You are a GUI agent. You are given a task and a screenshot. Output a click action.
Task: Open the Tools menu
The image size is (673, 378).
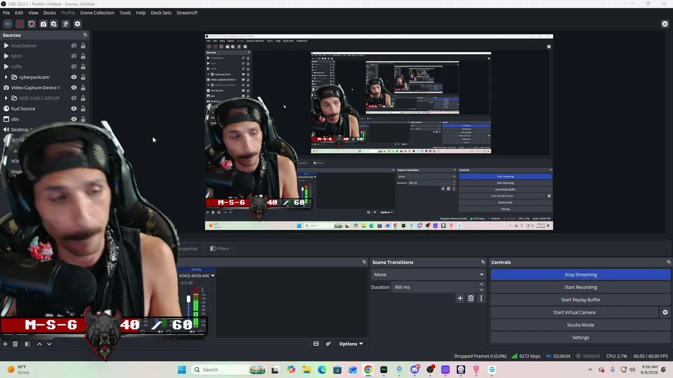125,13
